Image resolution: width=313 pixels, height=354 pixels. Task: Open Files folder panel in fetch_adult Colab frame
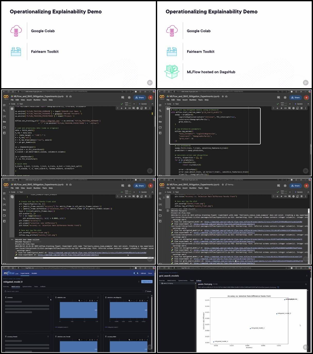pyautogui.click(x=4, y=127)
